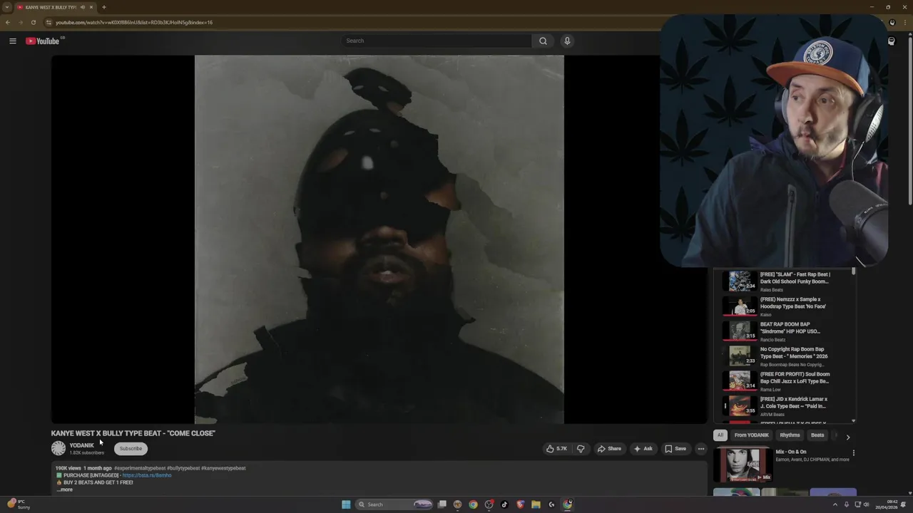913x513 pixels.
Task: Click the #experimentaltypebeat hashtag
Action: point(140,468)
